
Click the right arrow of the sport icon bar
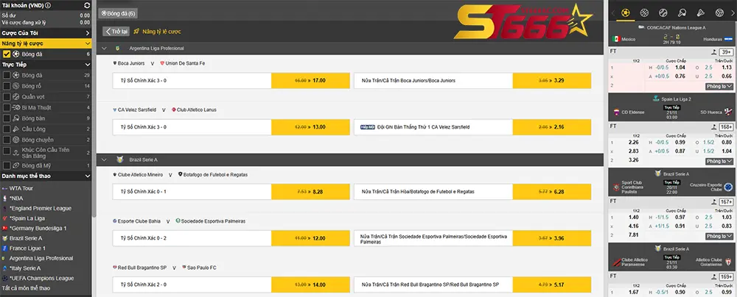click(x=733, y=12)
